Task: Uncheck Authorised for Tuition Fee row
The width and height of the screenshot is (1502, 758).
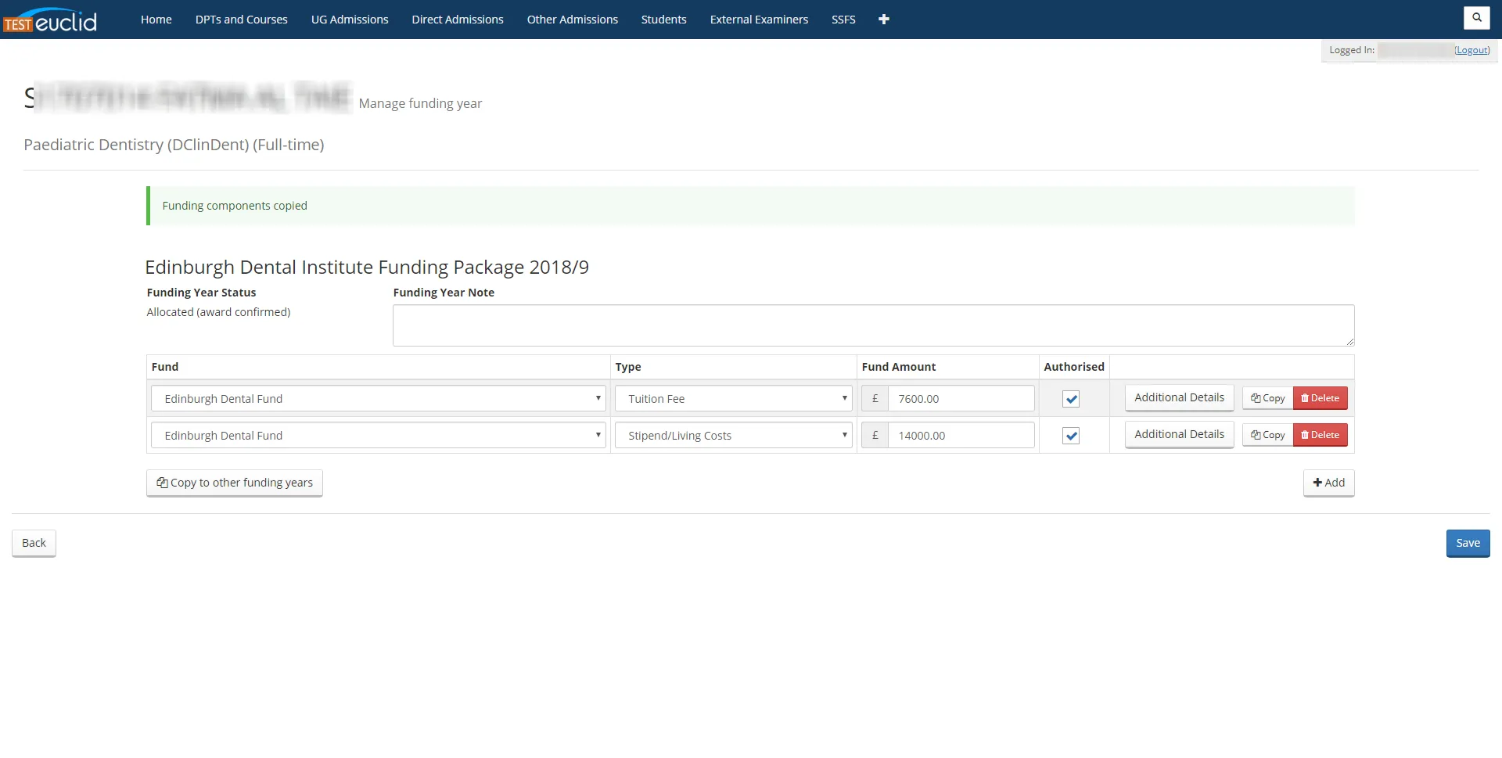Action: tap(1071, 399)
